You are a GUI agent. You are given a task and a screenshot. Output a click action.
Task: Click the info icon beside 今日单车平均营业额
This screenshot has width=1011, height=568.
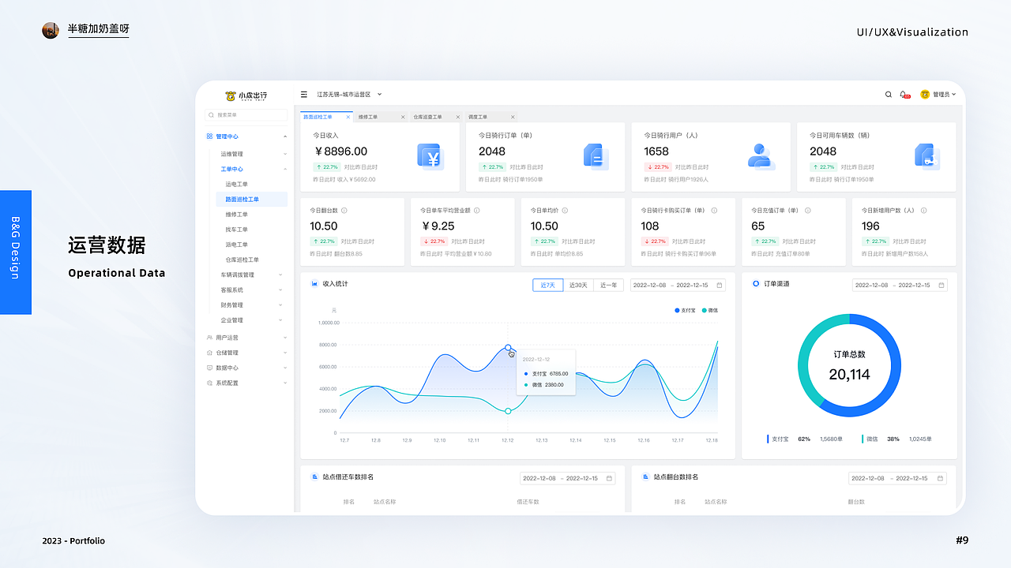[476, 211]
